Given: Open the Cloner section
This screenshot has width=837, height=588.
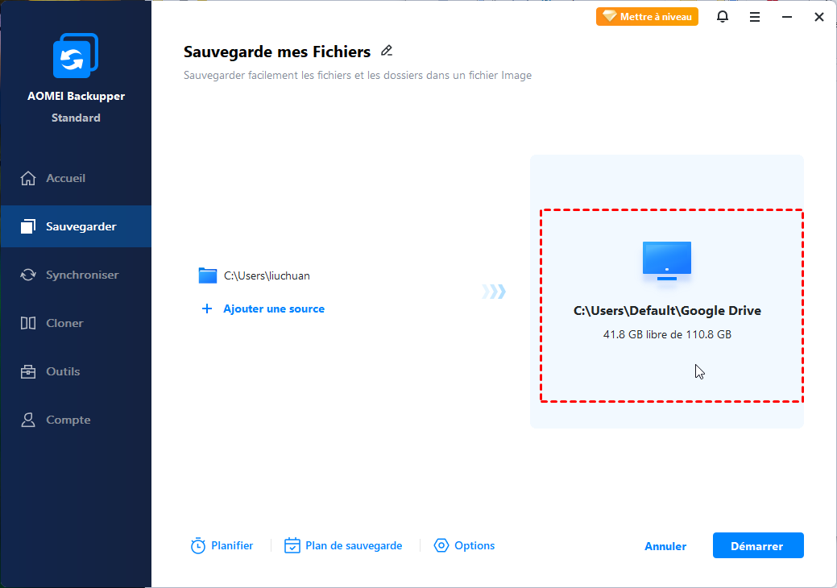Looking at the screenshot, I should [x=76, y=323].
